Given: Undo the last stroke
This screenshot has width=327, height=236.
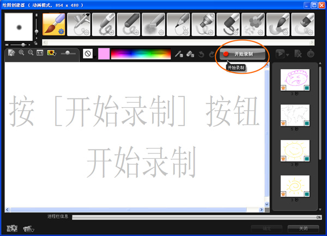Looking at the screenshot, I should (201, 54).
